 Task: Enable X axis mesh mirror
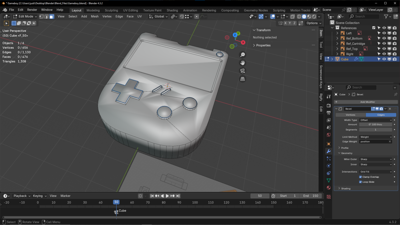coord(285,23)
